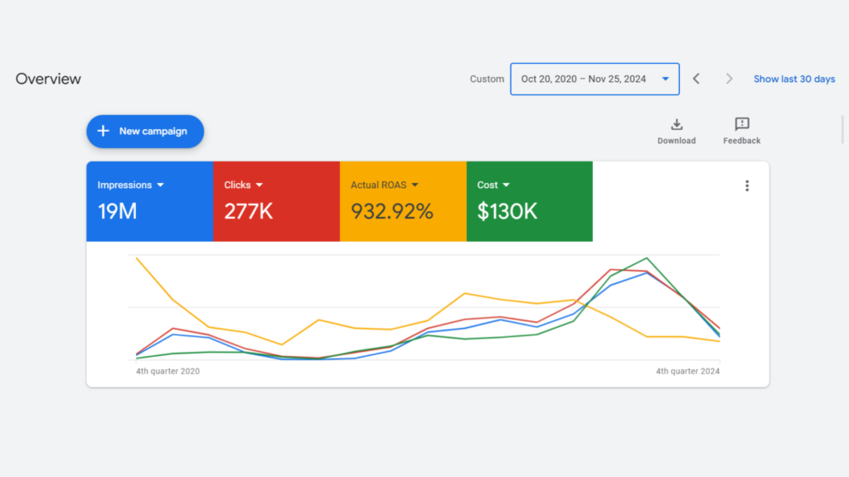
Task: Click the speech-bubble Feedback icon
Action: click(x=740, y=124)
